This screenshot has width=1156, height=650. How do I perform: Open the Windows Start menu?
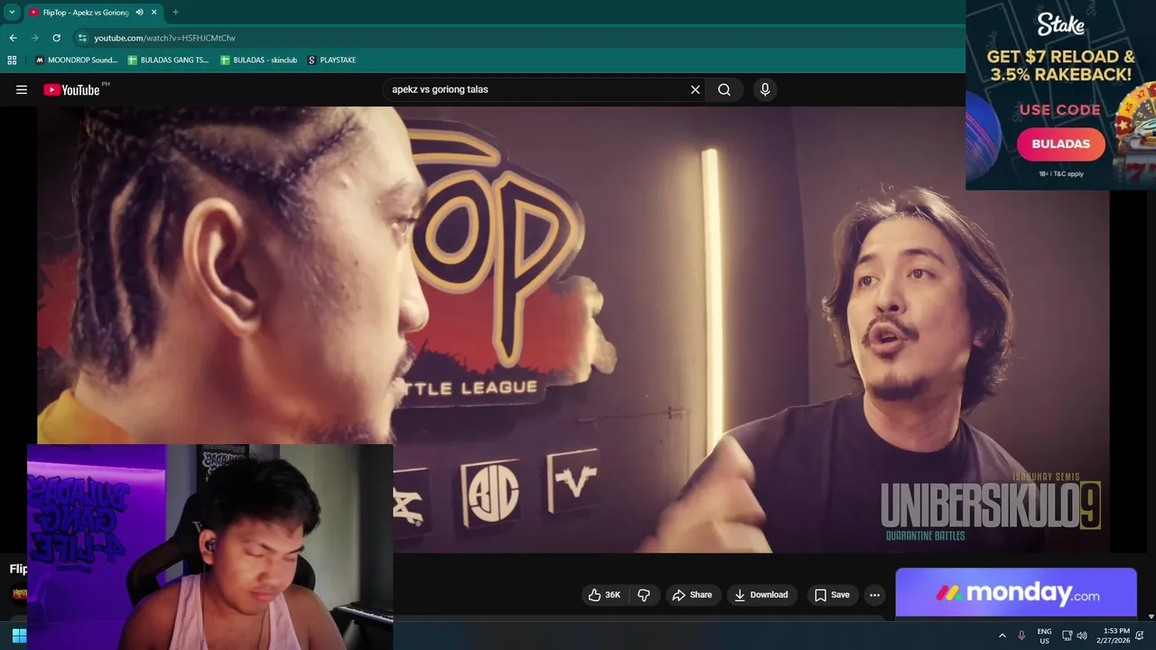coord(19,636)
